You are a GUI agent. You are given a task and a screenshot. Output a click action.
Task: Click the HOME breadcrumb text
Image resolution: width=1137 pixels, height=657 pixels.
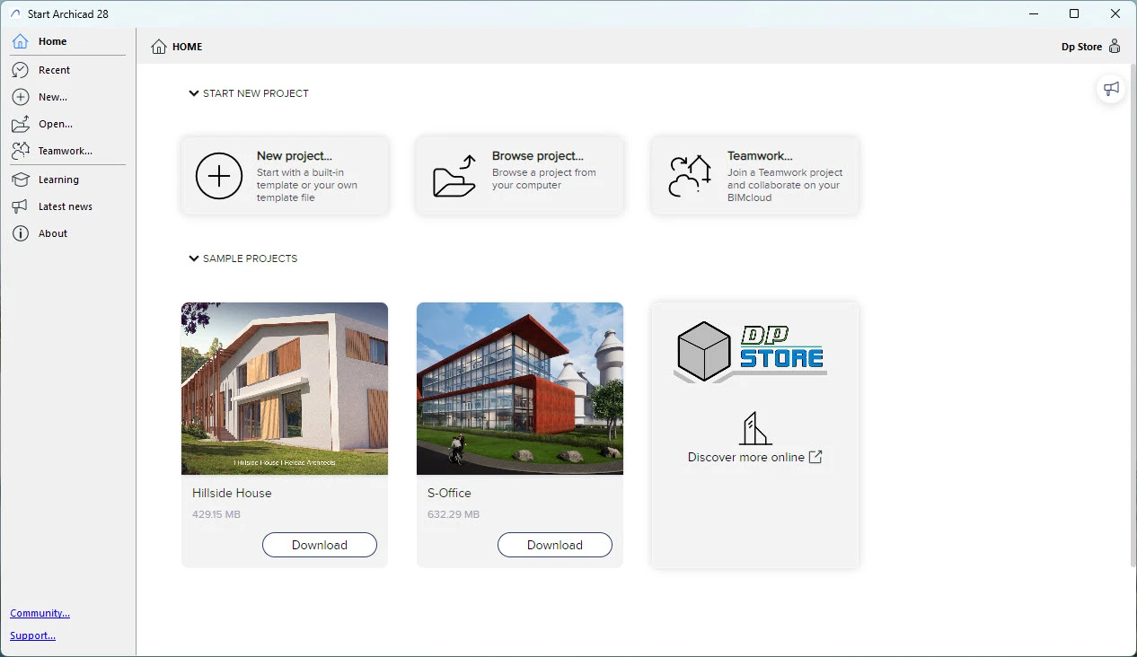[x=188, y=47]
